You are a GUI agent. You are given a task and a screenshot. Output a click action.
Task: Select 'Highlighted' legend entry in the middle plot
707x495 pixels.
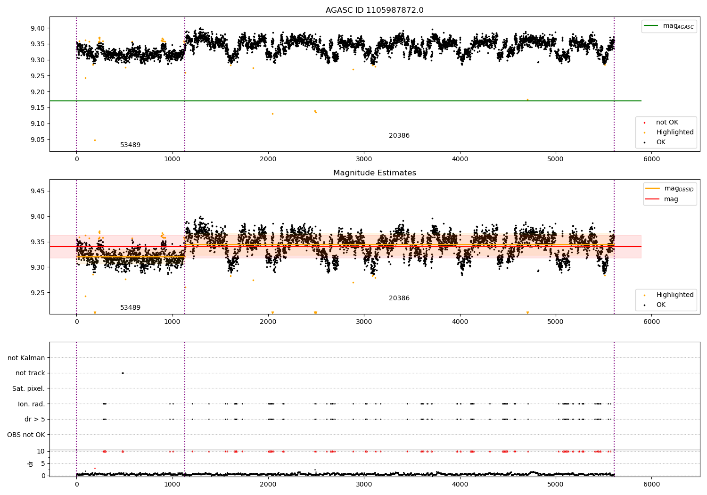[674, 295]
